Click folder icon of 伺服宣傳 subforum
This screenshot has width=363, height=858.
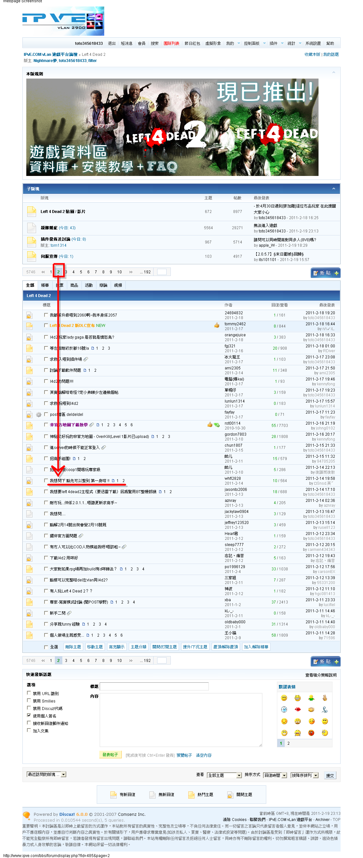pos(31,256)
